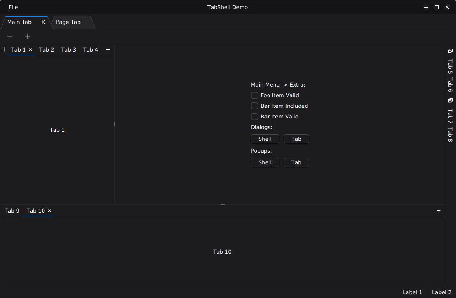456x298 pixels.
Task: Open Tab 4 in left panel
Action: (90, 50)
